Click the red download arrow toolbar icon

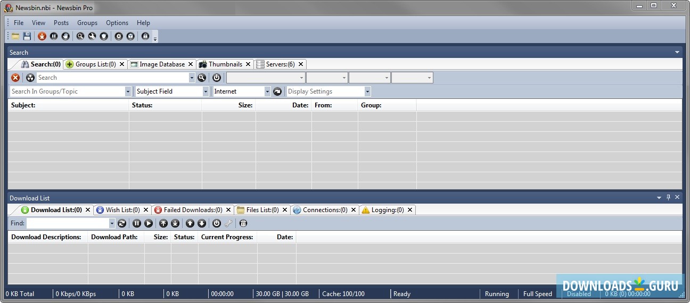pos(42,36)
